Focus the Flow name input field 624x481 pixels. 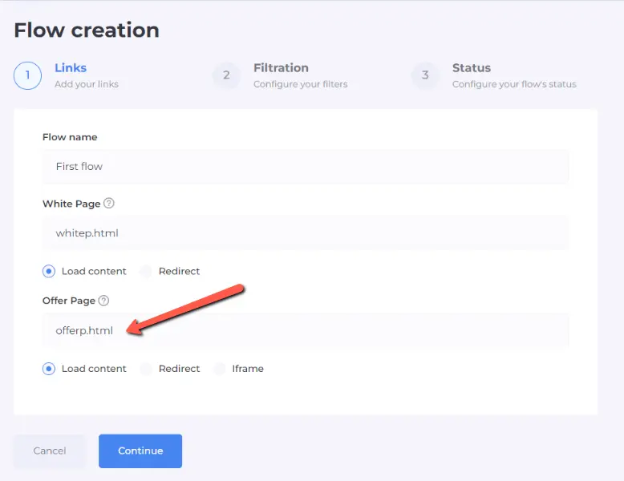click(x=306, y=167)
